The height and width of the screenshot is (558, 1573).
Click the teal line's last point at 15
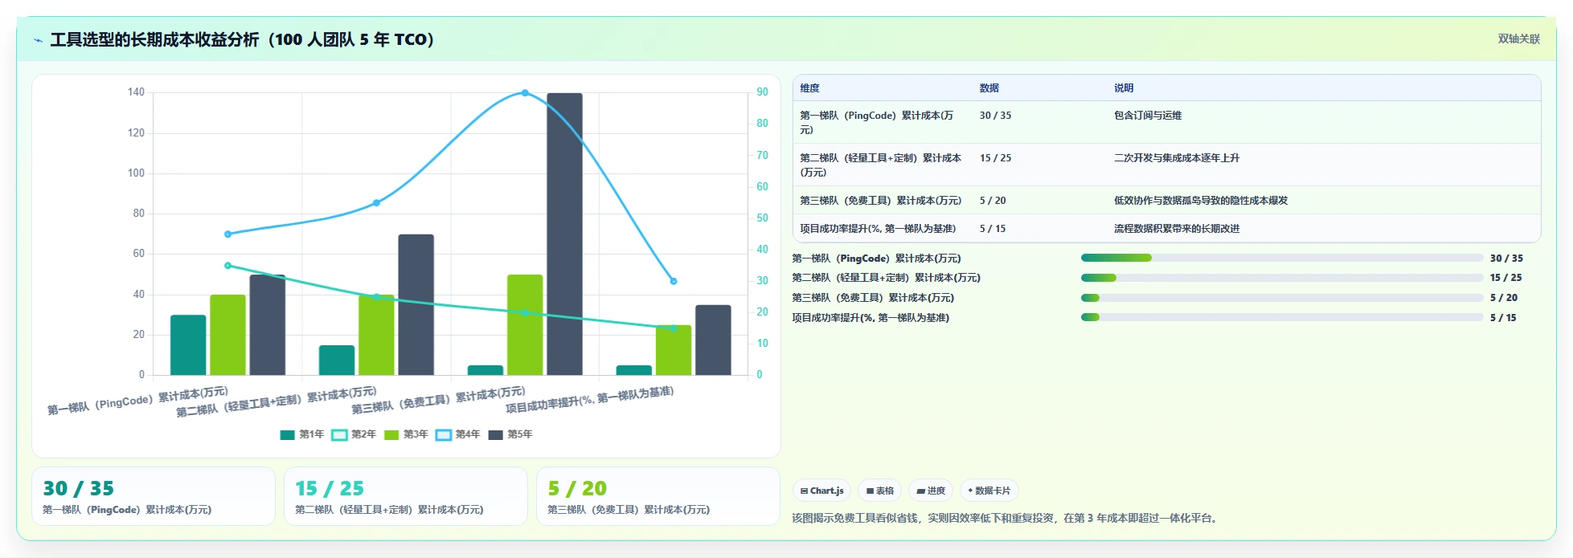coord(674,328)
